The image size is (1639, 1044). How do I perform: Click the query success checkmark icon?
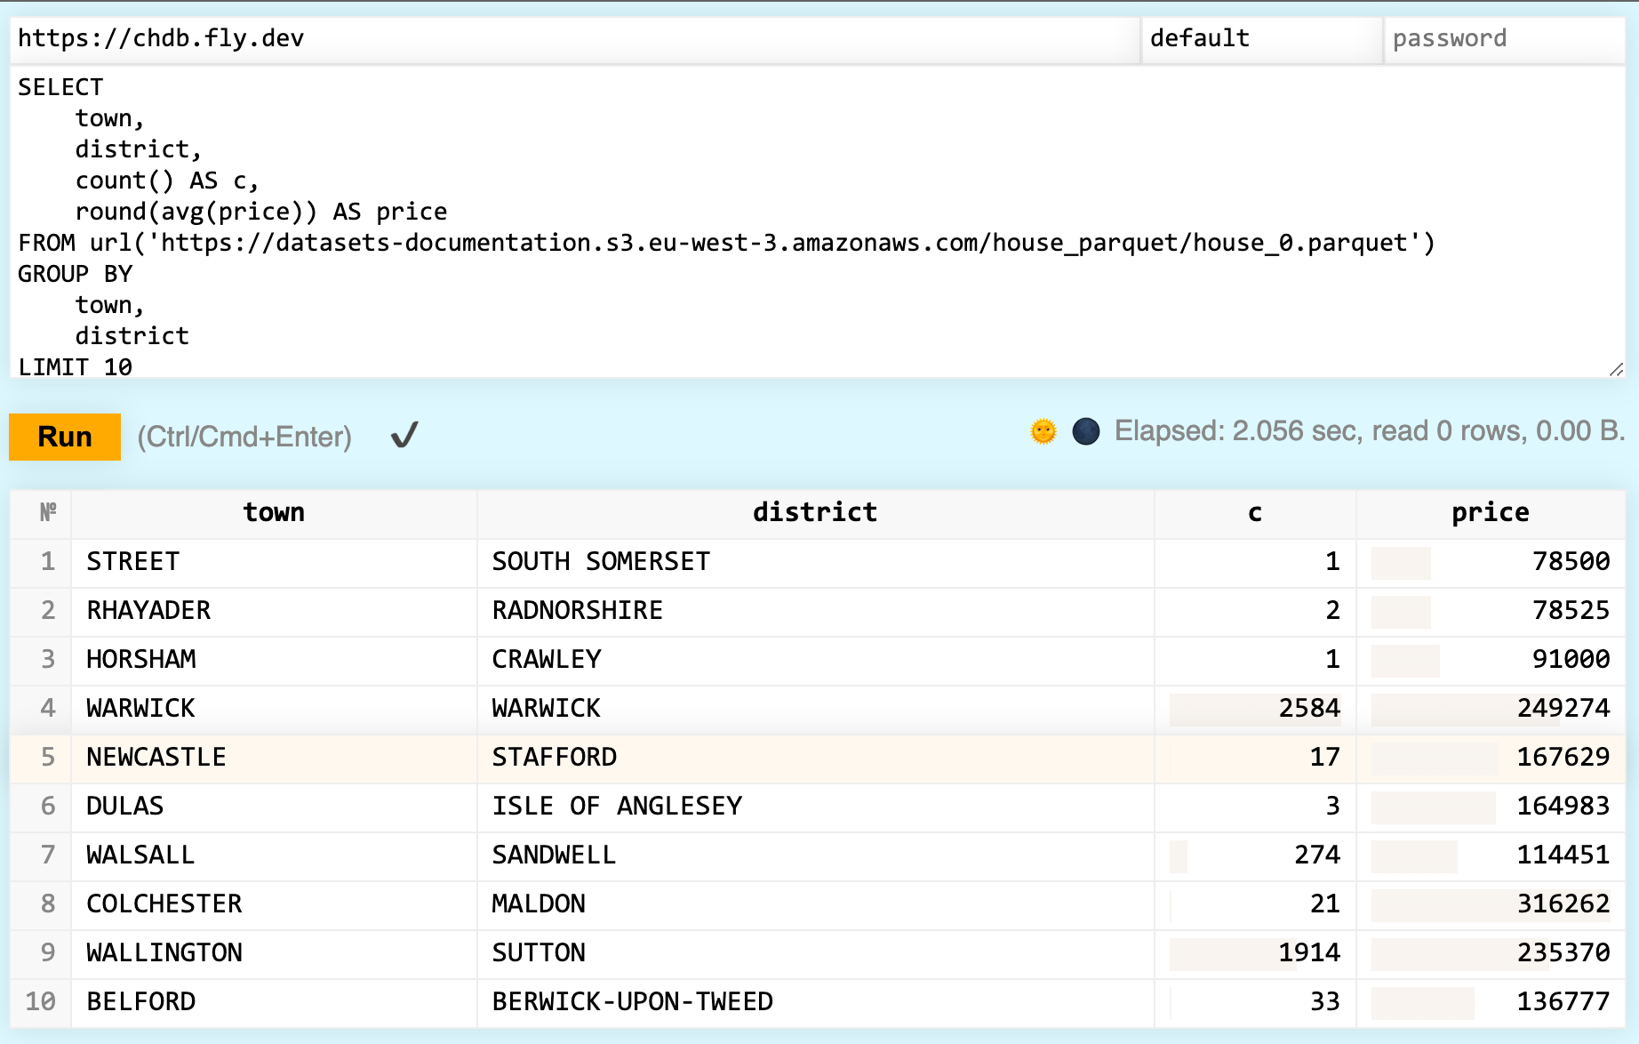point(404,436)
